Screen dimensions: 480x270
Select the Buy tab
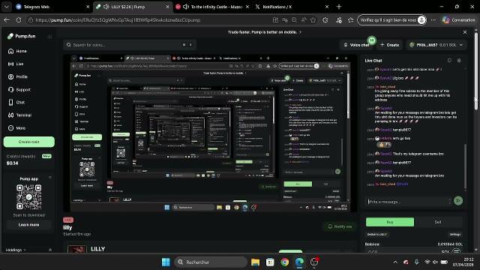(390, 222)
